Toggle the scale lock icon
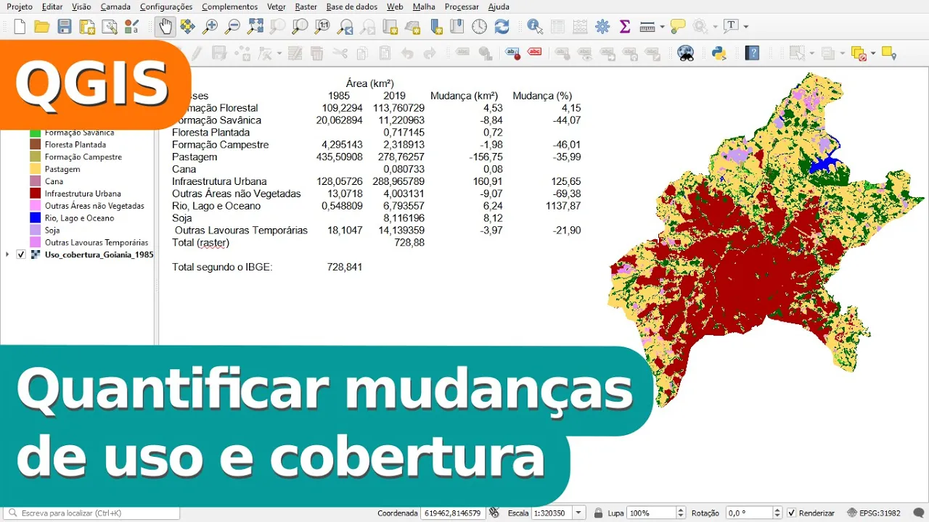This screenshot has width=929, height=522. point(599,513)
